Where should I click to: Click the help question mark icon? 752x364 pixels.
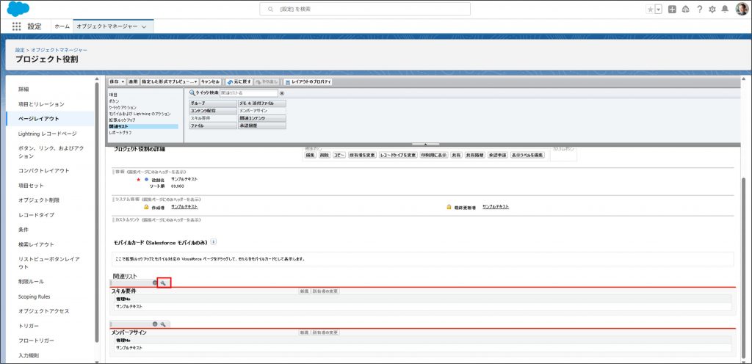click(699, 9)
